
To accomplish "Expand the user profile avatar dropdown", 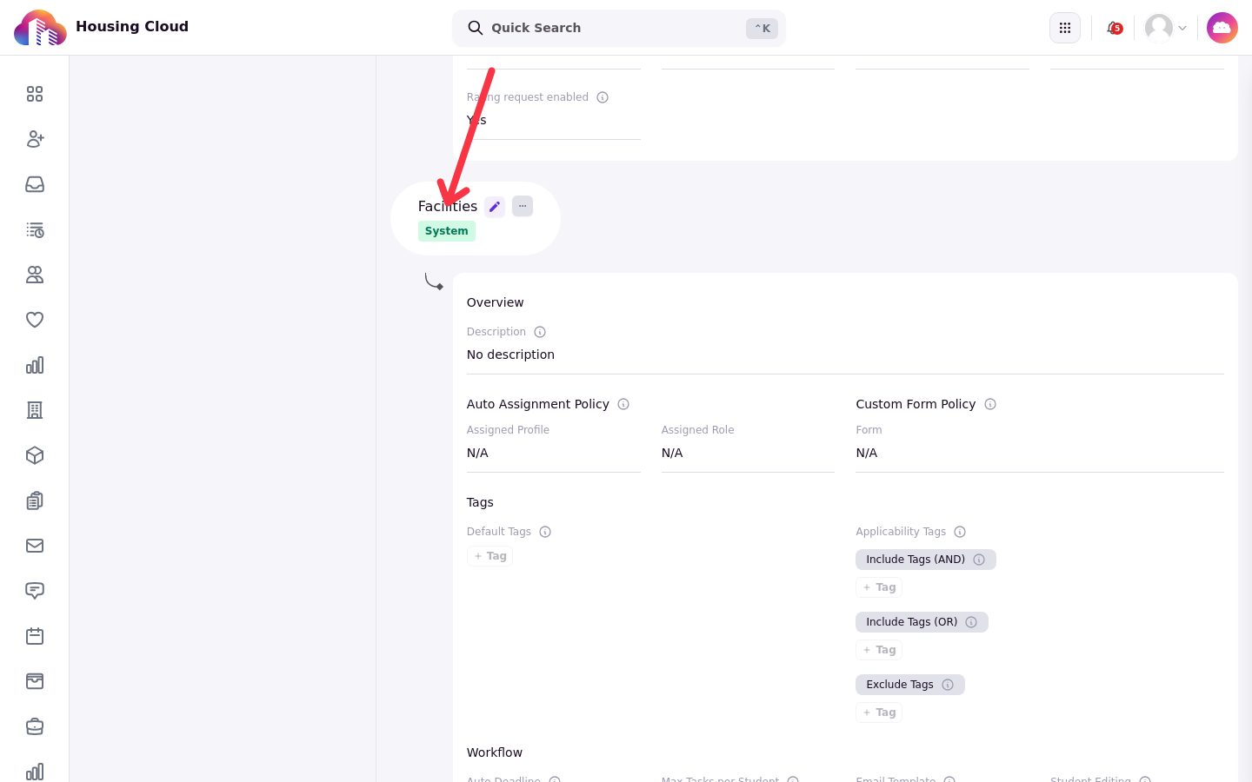I will (x=1166, y=28).
